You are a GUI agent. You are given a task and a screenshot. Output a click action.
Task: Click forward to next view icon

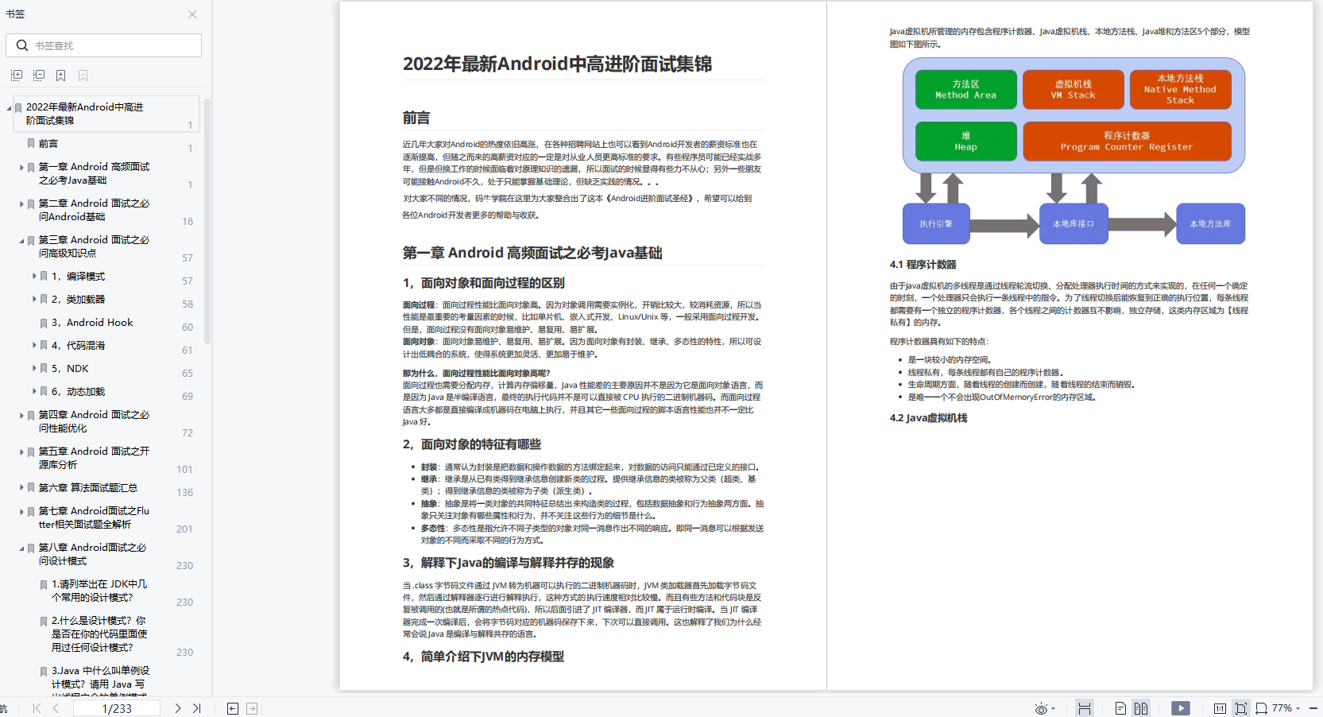click(x=252, y=708)
